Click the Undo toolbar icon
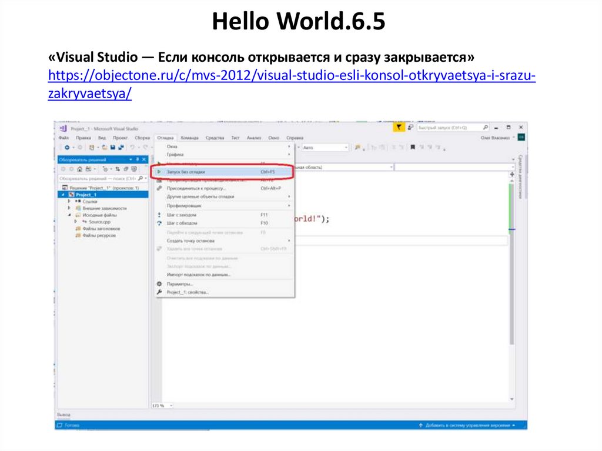This screenshot has width=602, height=451. pos(132,148)
